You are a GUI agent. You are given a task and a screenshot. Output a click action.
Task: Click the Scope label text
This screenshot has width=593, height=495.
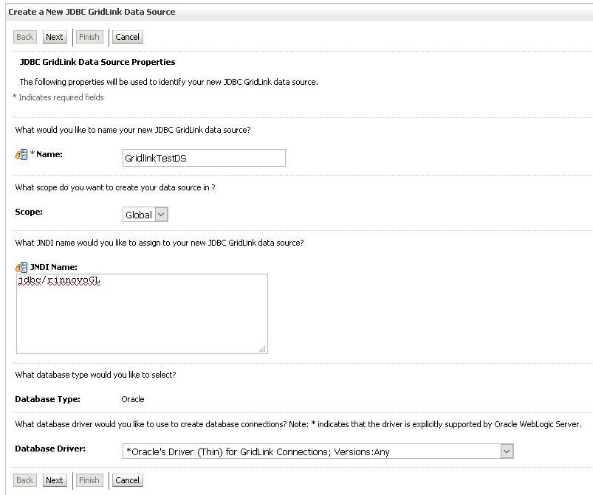click(29, 212)
